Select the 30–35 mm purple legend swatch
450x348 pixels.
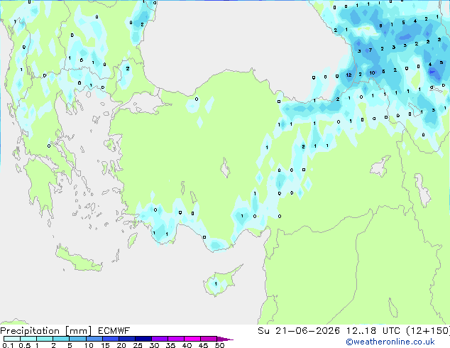[159, 339]
